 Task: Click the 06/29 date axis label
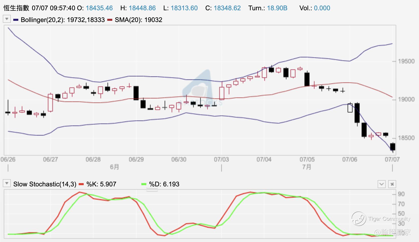pyautogui.click(x=136, y=159)
